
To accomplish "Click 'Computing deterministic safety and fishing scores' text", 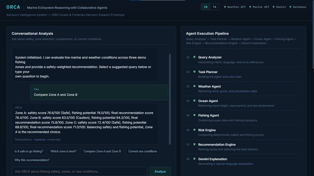I will coord(231,135).
